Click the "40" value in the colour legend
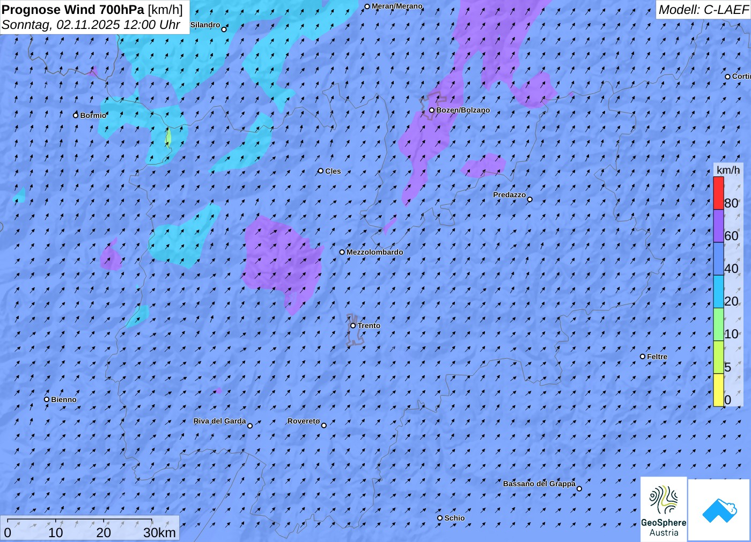 (731, 269)
